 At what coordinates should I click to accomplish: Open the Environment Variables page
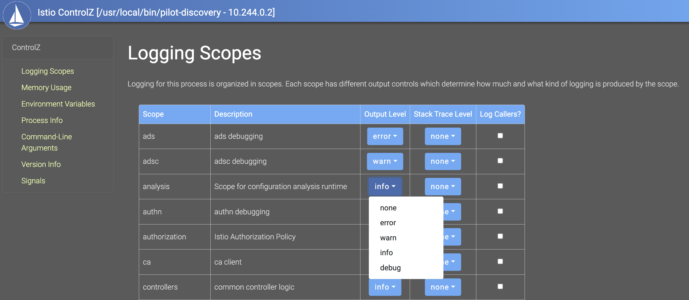coord(58,104)
